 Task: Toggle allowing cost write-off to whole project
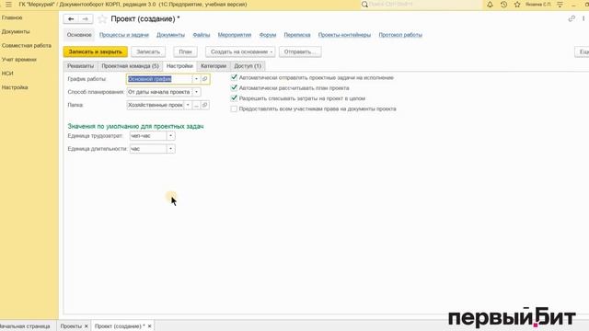(234, 98)
